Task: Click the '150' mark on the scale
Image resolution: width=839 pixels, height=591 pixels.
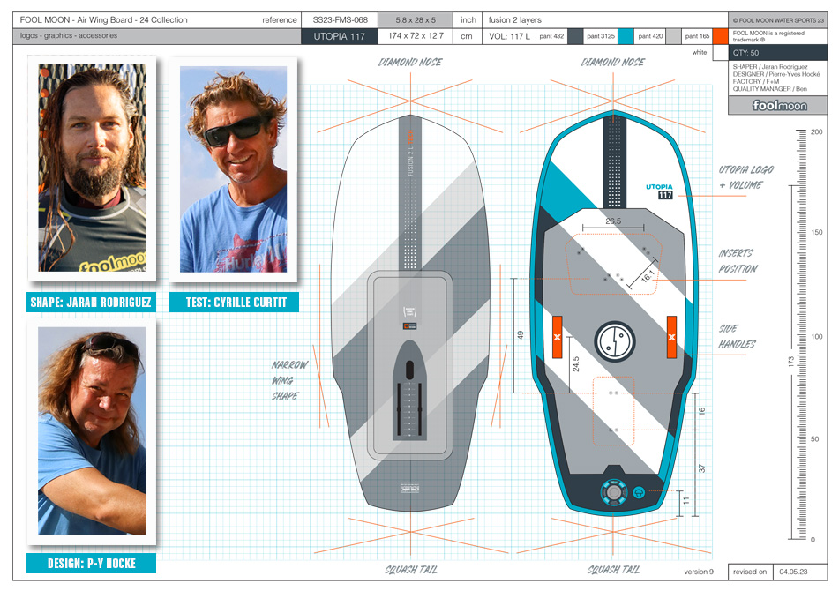Action: point(817,232)
